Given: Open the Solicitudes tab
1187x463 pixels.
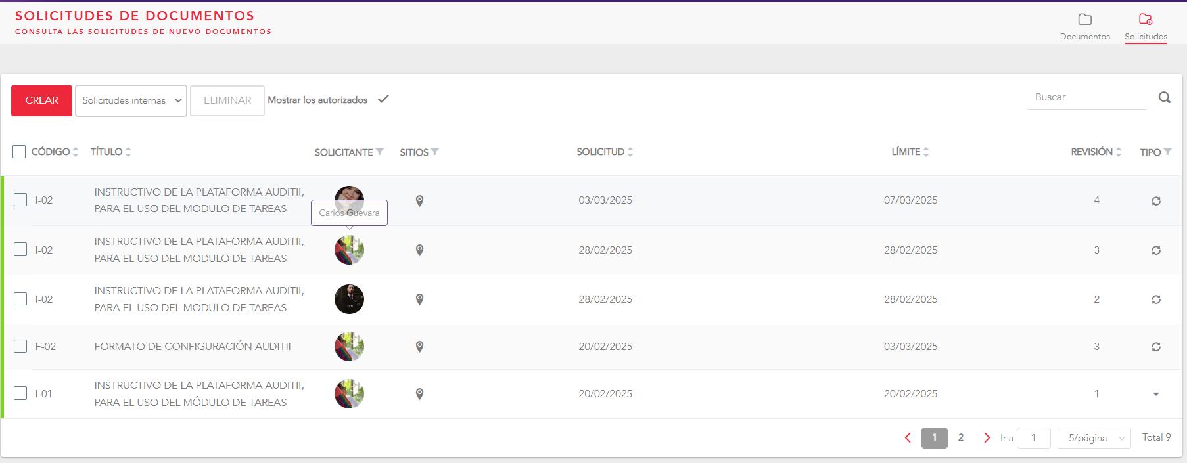Looking at the screenshot, I should pos(1146,27).
